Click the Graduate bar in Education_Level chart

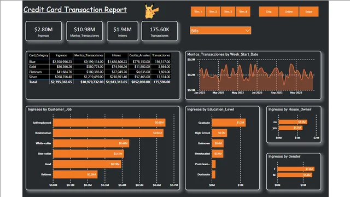click(x=229, y=123)
